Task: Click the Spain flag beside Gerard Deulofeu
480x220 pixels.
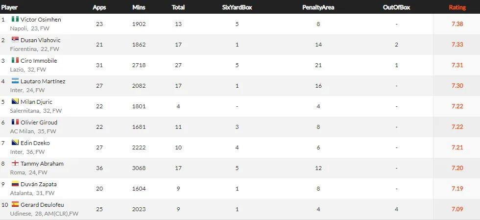Action: 15,205
